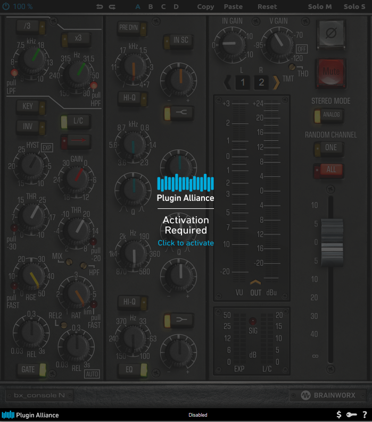Click the Reset button
This screenshot has height=422, width=372.
click(x=267, y=7)
